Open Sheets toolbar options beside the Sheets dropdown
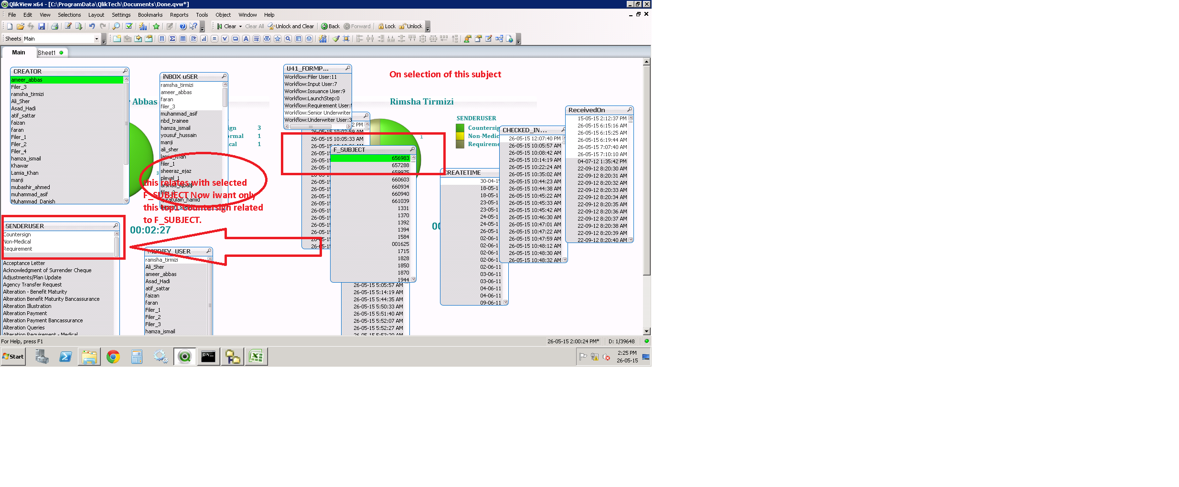 coord(104,39)
